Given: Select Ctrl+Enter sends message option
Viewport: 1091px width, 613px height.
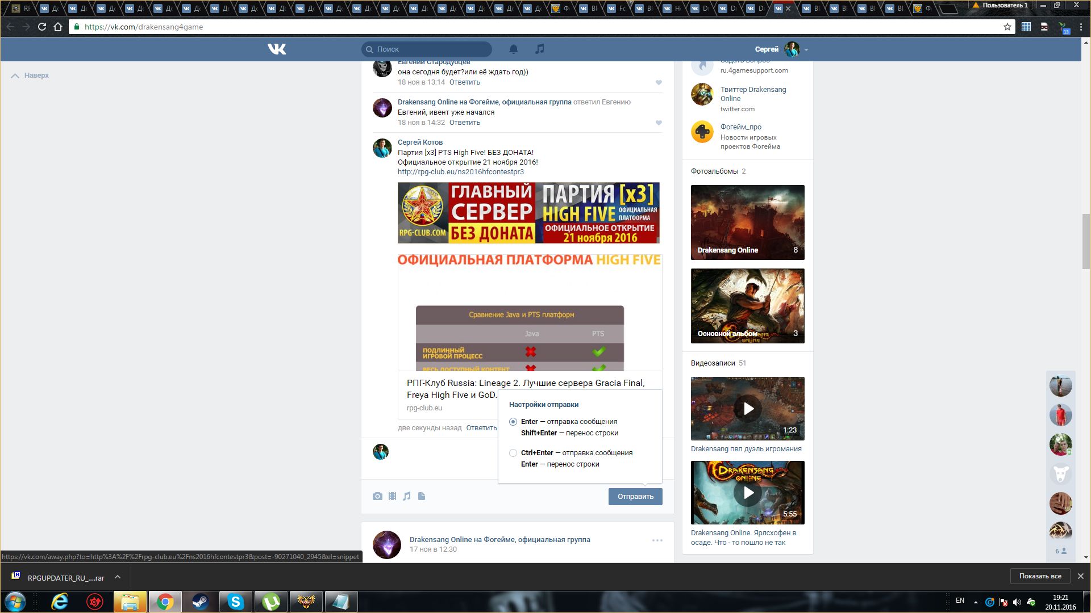Looking at the screenshot, I should pyautogui.click(x=513, y=453).
